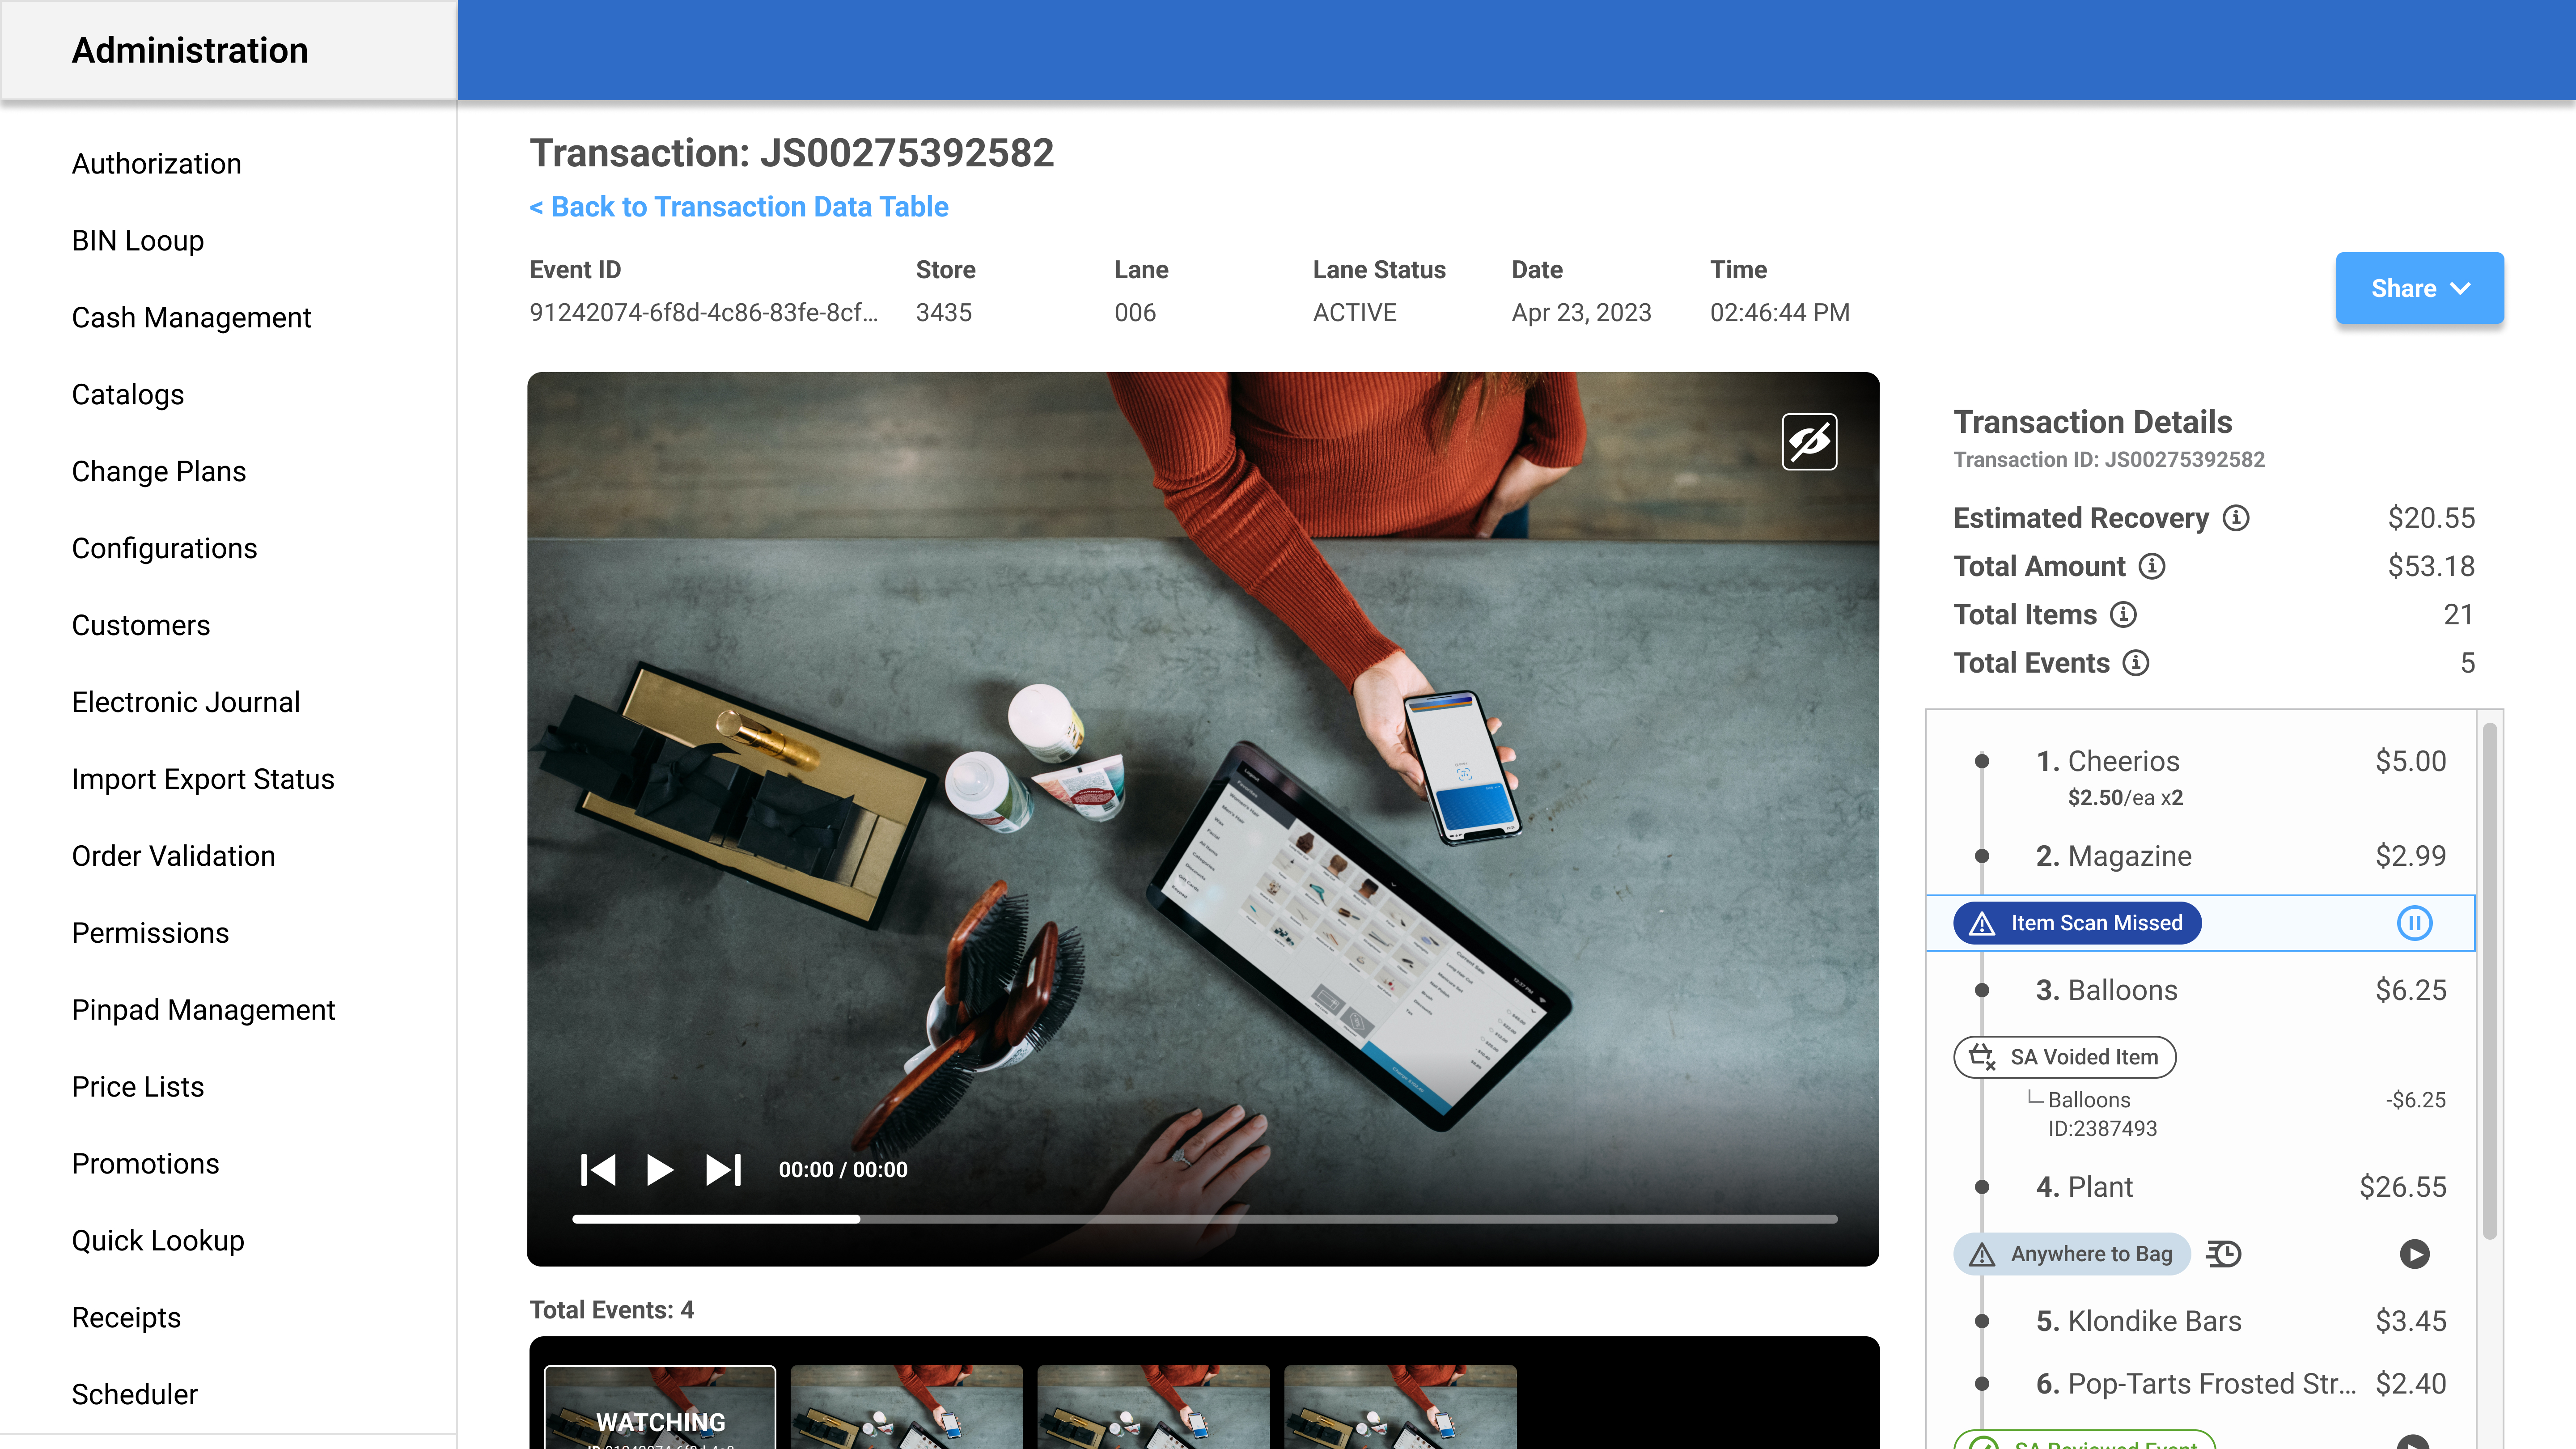Open the Quick Lookup page
The image size is (2576, 1449).
click(x=157, y=1240)
